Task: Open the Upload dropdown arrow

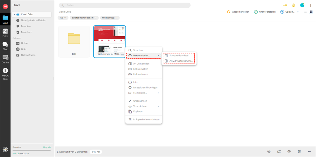Action: (x=298, y=12)
